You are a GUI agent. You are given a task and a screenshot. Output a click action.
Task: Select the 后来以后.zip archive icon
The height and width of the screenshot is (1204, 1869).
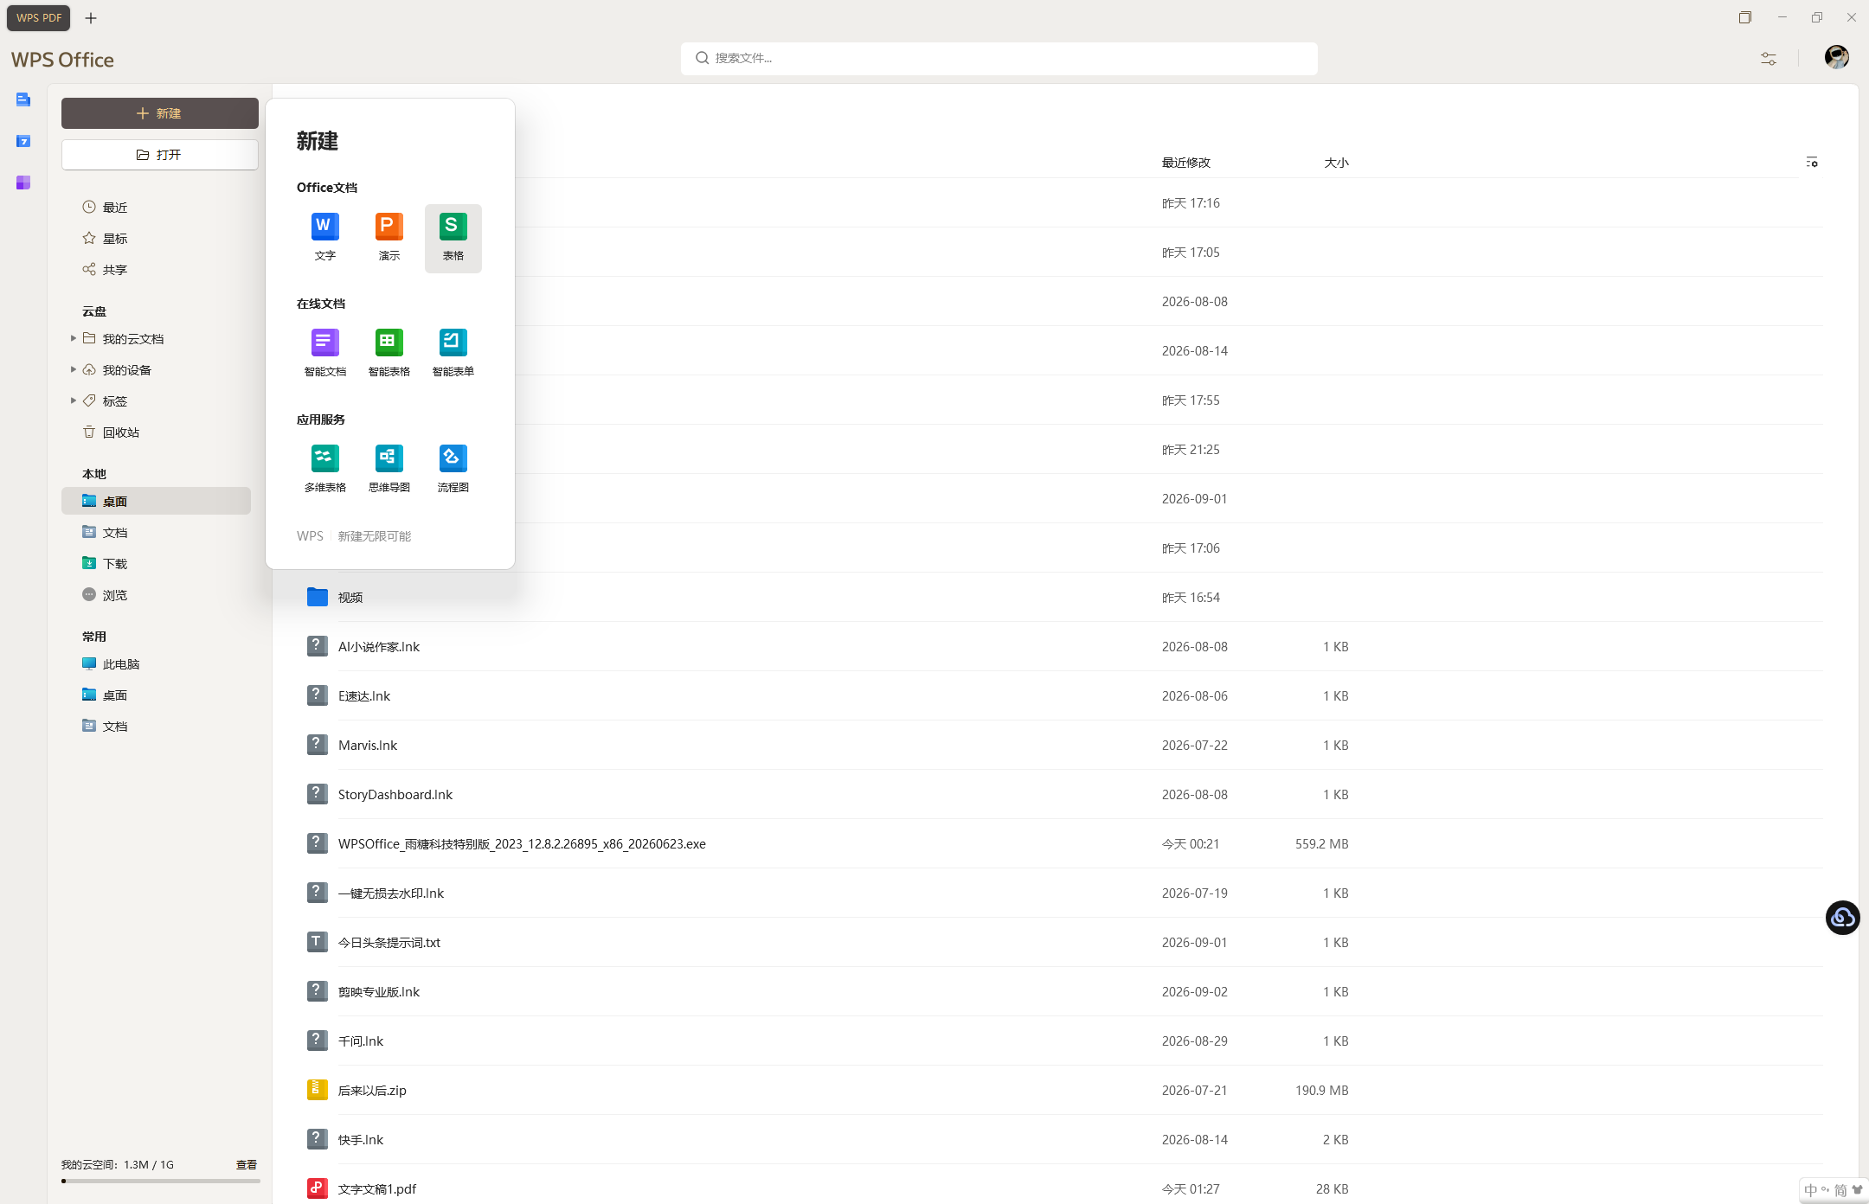[x=318, y=1090]
